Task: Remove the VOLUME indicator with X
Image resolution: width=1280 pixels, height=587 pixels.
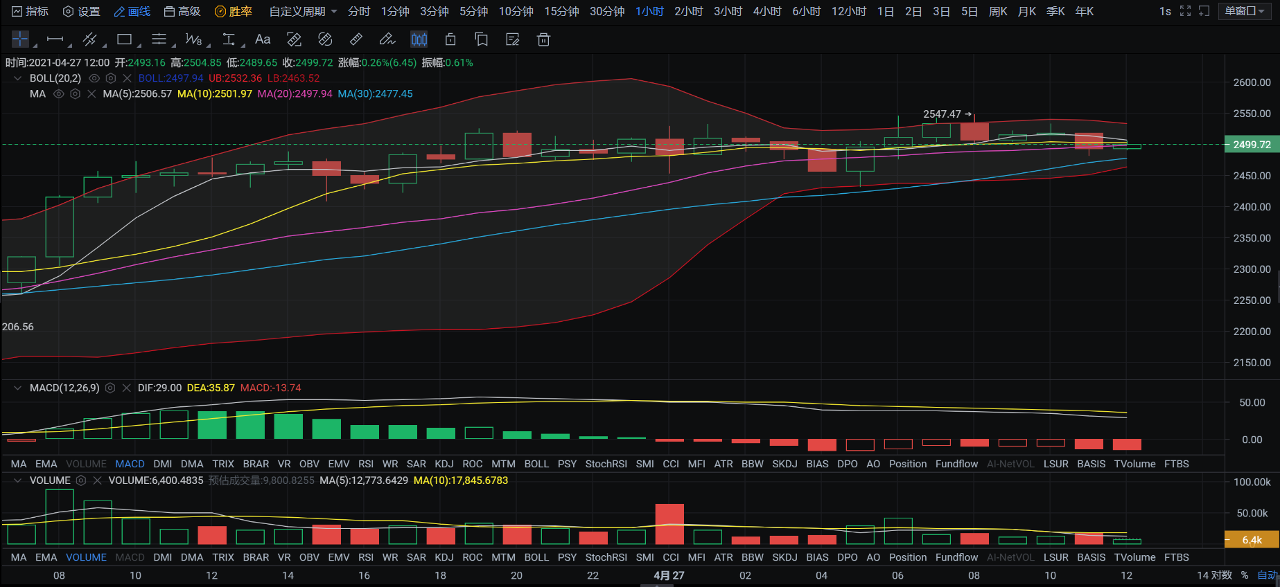Action: coord(97,480)
